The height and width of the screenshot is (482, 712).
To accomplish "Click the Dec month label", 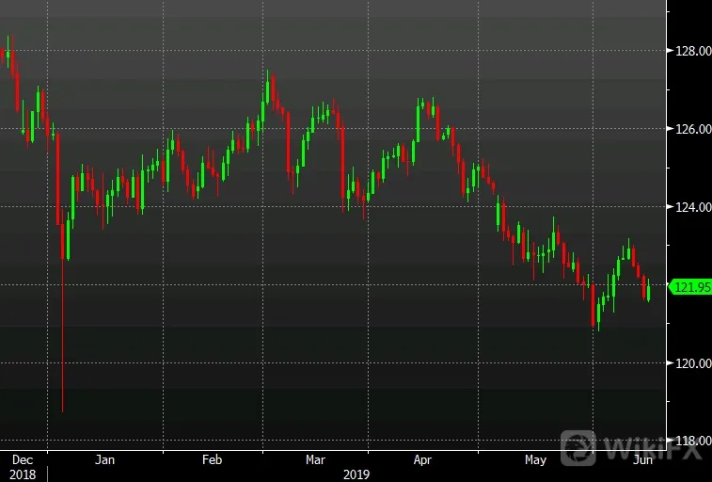I will click(23, 459).
